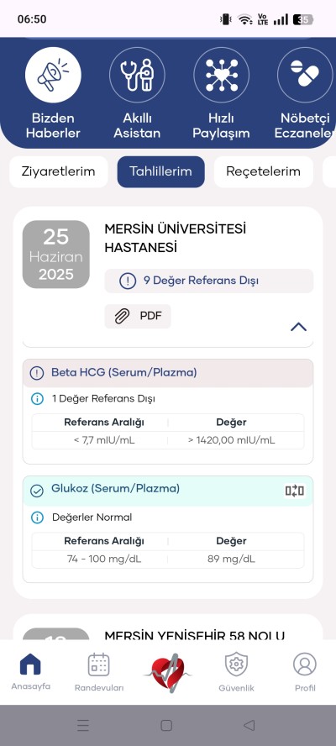Tap 9 Değer Referans Dışı notice
Image resolution: width=336 pixels, height=746 pixels.
click(x=209, y=281)
